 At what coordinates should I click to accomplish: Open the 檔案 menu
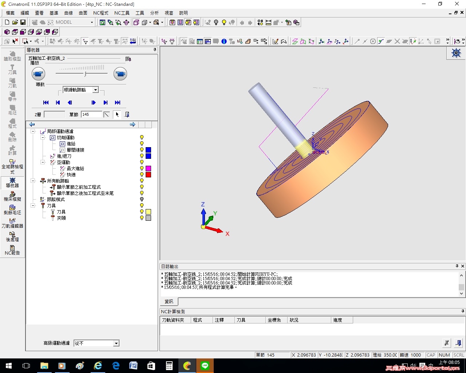coord(10,13)
